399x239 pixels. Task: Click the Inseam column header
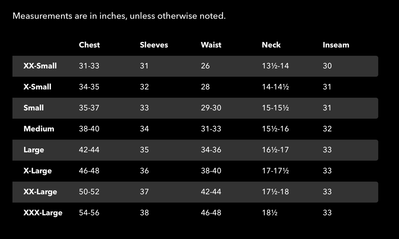(336, 45)
